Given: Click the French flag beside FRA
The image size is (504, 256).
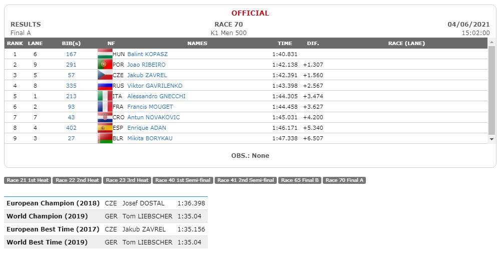Looking at the screenshot, I should point(105,106).
